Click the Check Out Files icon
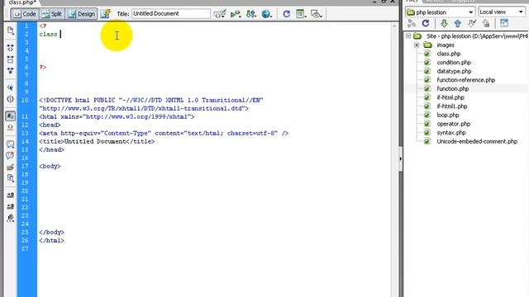Screen dimensions: 529x297 472,23
